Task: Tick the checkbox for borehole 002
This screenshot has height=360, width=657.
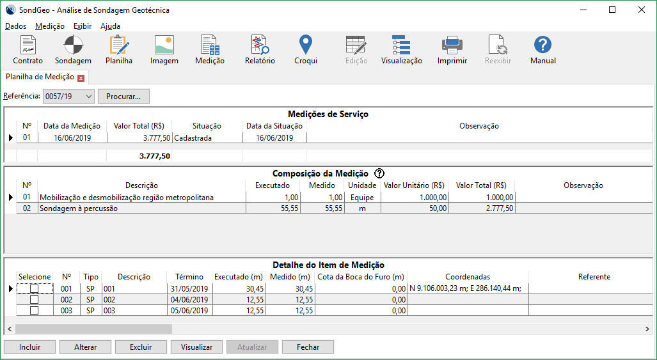Action: point(35,300)
